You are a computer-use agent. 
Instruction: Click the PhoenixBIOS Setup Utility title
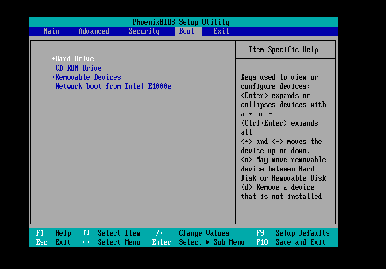181,22
